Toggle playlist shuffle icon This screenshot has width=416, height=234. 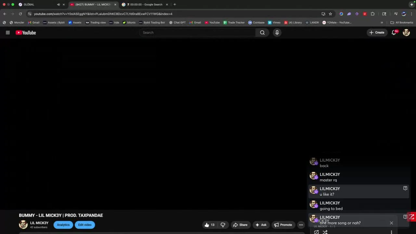[325, 232]
